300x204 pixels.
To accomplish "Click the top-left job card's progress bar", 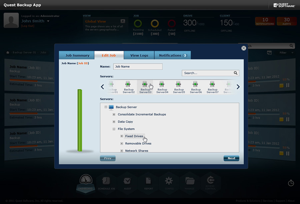I will pyautogui.click(x=32, y=81).
